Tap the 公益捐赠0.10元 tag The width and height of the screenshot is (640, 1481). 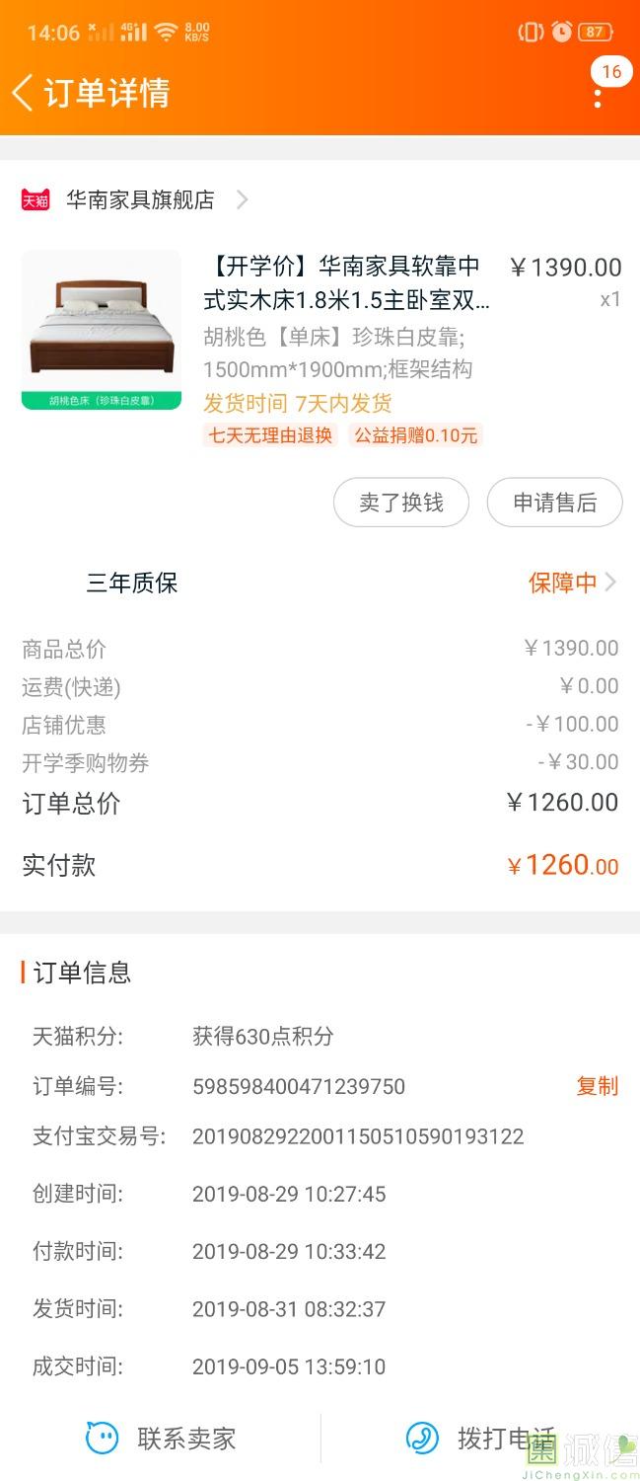pyautogui.click(x=415, y=434)
